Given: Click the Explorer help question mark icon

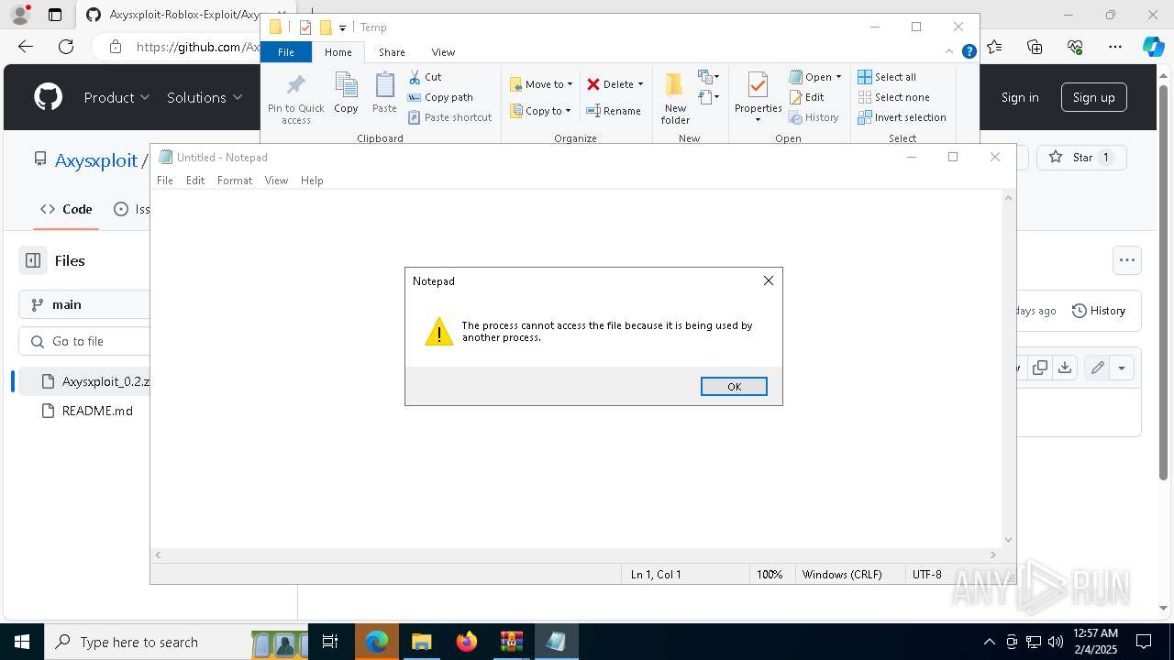Looking at the screenshot, I should click(x=969, y=52).
